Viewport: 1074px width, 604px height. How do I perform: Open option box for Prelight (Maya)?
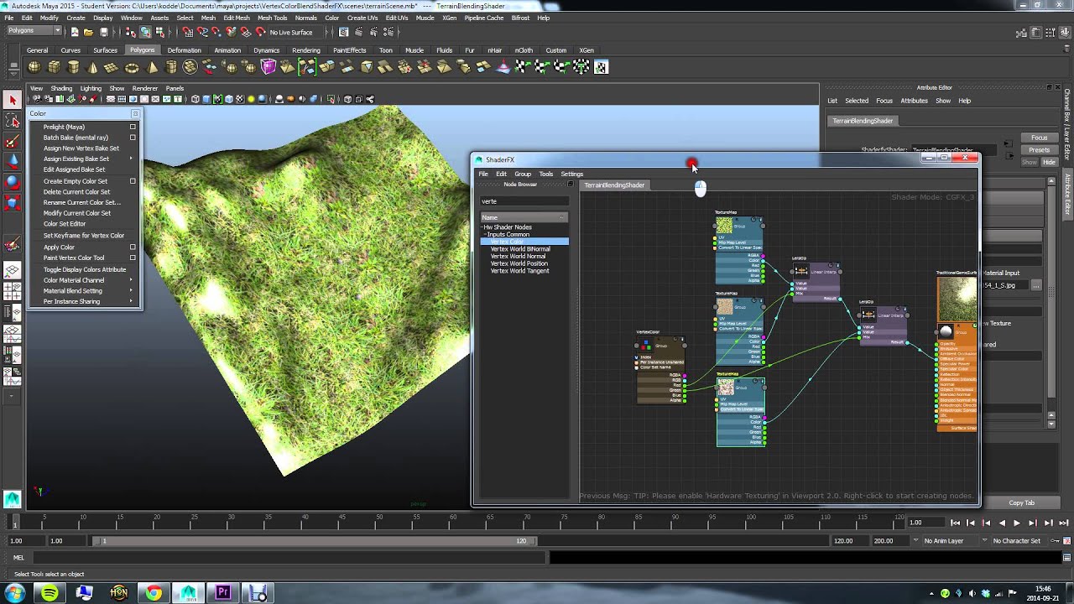pyautogui.click(x=133, y=127)
